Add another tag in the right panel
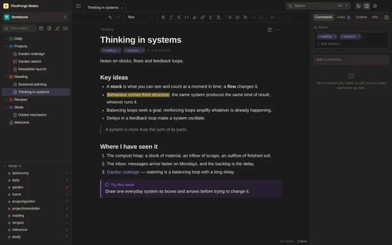The image size is (392, 245). coord(330,44)
